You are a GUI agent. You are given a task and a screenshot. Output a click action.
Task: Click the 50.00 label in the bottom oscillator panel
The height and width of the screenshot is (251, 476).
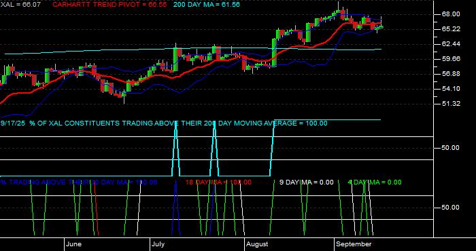[x=451, y=208]
